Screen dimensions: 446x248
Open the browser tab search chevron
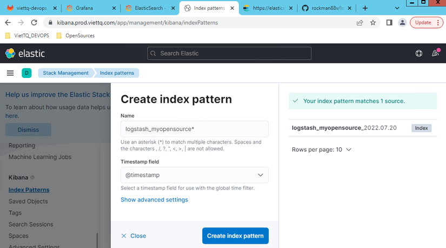(x=396, y=8)
